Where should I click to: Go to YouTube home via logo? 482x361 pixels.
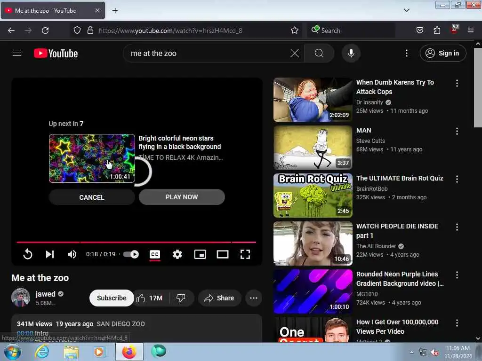[56, 54]
